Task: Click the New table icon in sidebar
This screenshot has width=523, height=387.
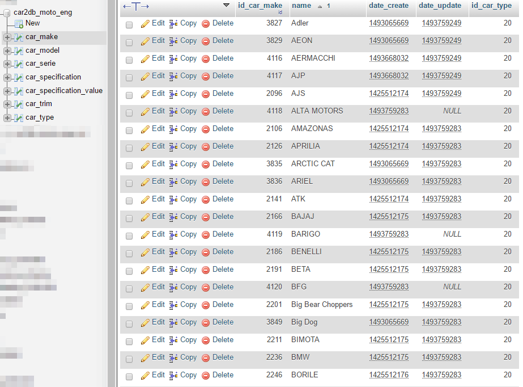Action: coord(19,24)
